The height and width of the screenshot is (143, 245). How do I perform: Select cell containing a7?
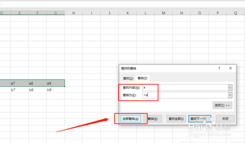click(19, 83)
